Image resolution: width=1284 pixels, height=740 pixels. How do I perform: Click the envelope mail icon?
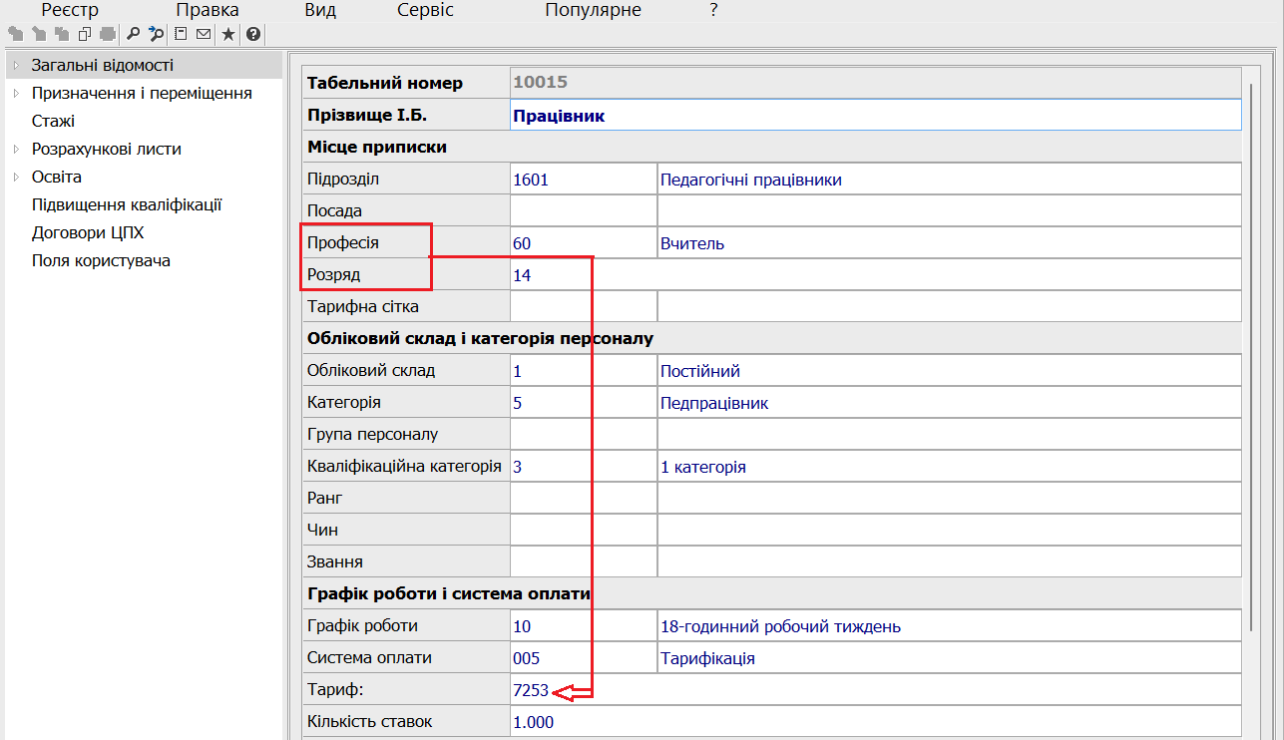204,34
